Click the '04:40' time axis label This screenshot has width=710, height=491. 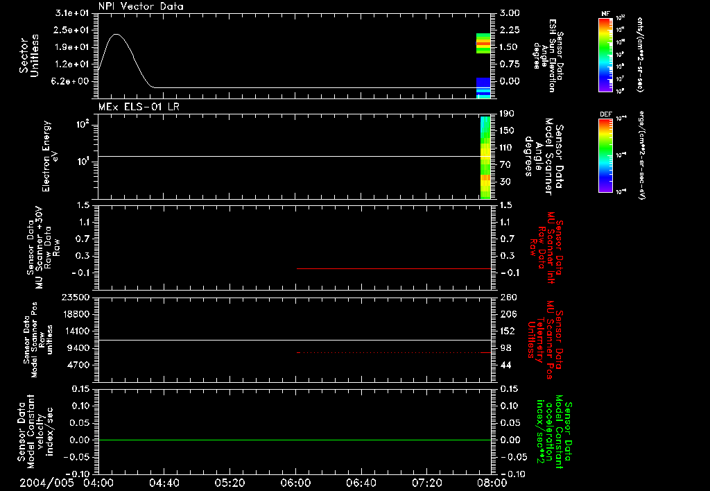click(164, 483)
